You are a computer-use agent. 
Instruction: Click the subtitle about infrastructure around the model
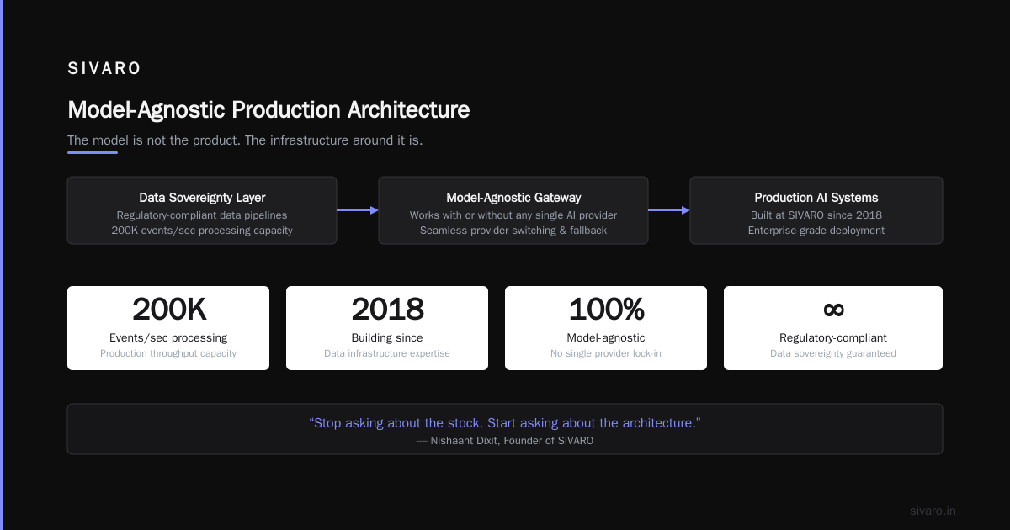(x=245, y=140)
